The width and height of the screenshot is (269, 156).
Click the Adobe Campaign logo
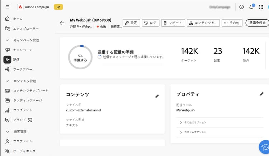(20, 7)
